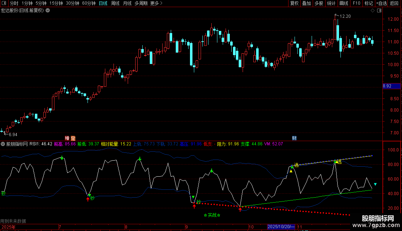Open F10 company information
This screenshot has height=231, width=402.
[x=356, y=3]
